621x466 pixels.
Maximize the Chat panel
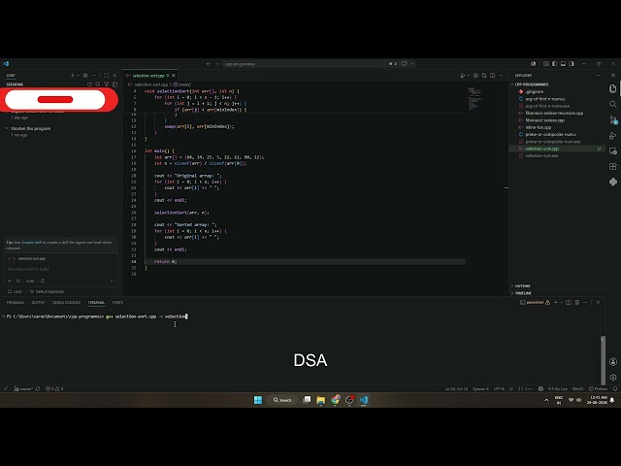click(106, 76)
